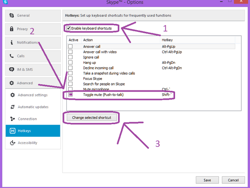Click the Notifications info icon

(11, 42)
